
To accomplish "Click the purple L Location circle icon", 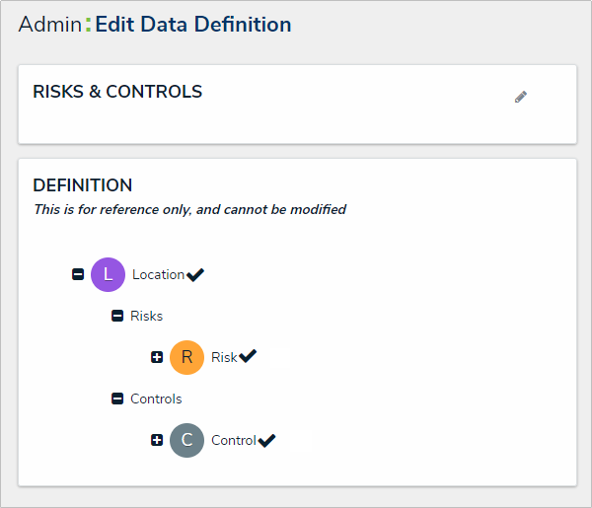I will click(108, 274).
